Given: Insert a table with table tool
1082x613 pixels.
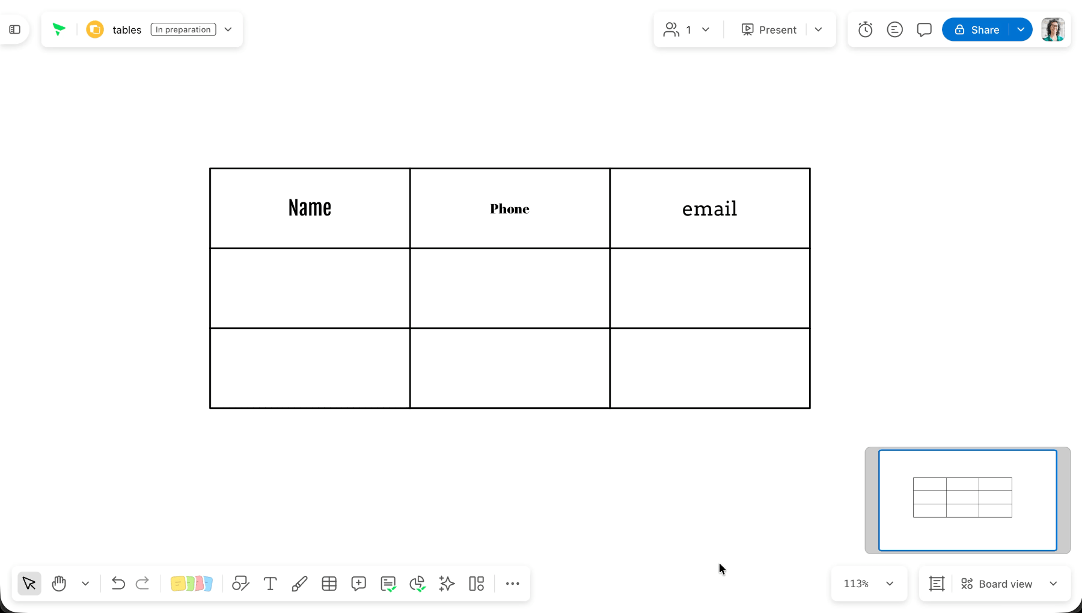Looking at the screenshot, I should tap(329, 584).
